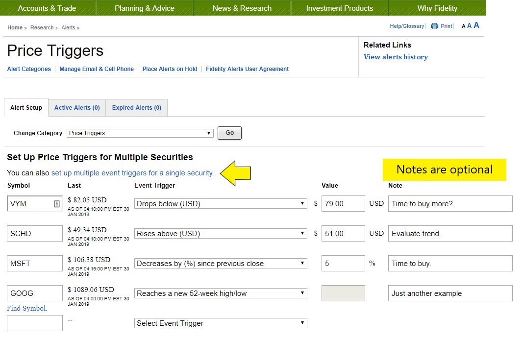Open the Accounts & Trade menu
Screen dimensions: 523x340
tap(47, 8)
